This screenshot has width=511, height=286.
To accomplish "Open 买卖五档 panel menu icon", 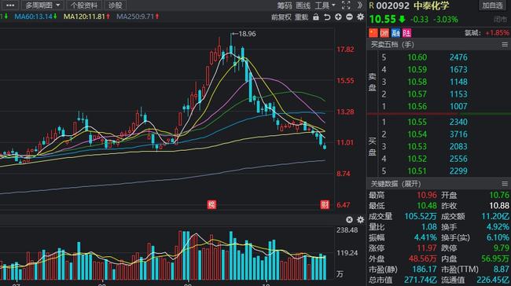I will pos(505,45).
